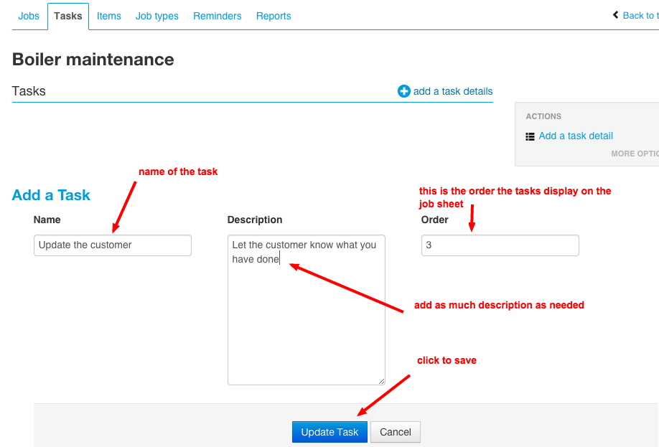Select the Order input field showing 3
This screenshot has height=447, width=659.
coord(500,245)
